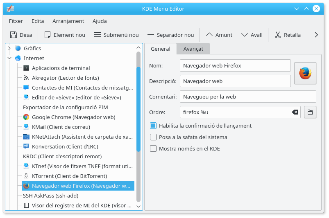Click the large Firefox icon button
Viewport: 329px width, 218px height.
click(x=305, y=74)
